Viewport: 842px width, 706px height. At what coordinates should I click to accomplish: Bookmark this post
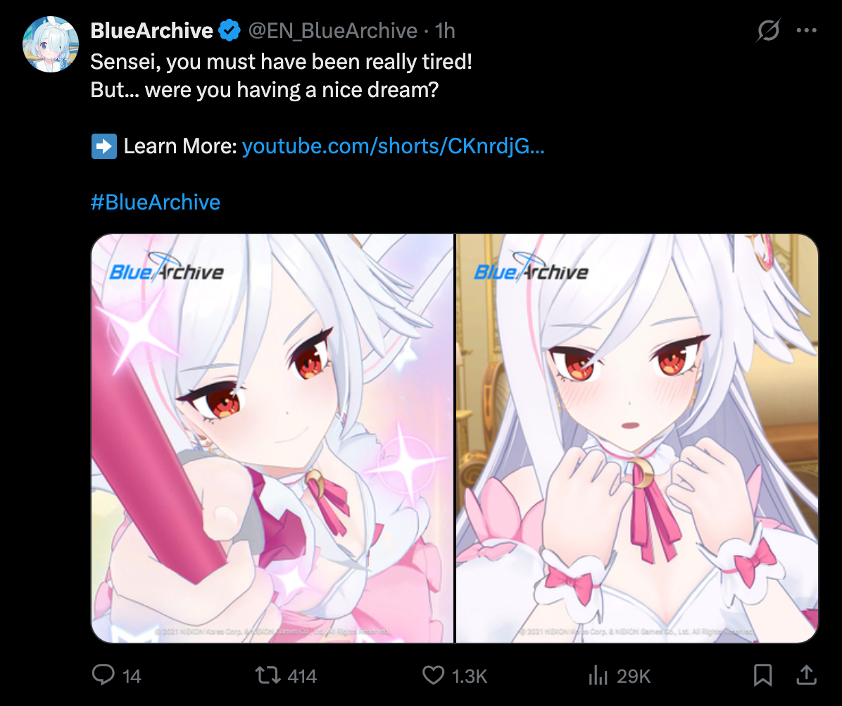(762, 676)
